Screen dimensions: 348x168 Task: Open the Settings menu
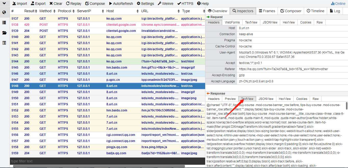145,4
